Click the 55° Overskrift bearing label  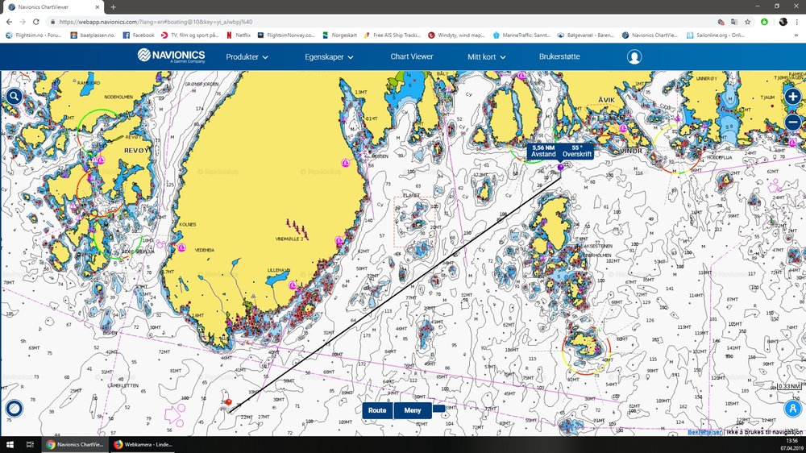577,151
